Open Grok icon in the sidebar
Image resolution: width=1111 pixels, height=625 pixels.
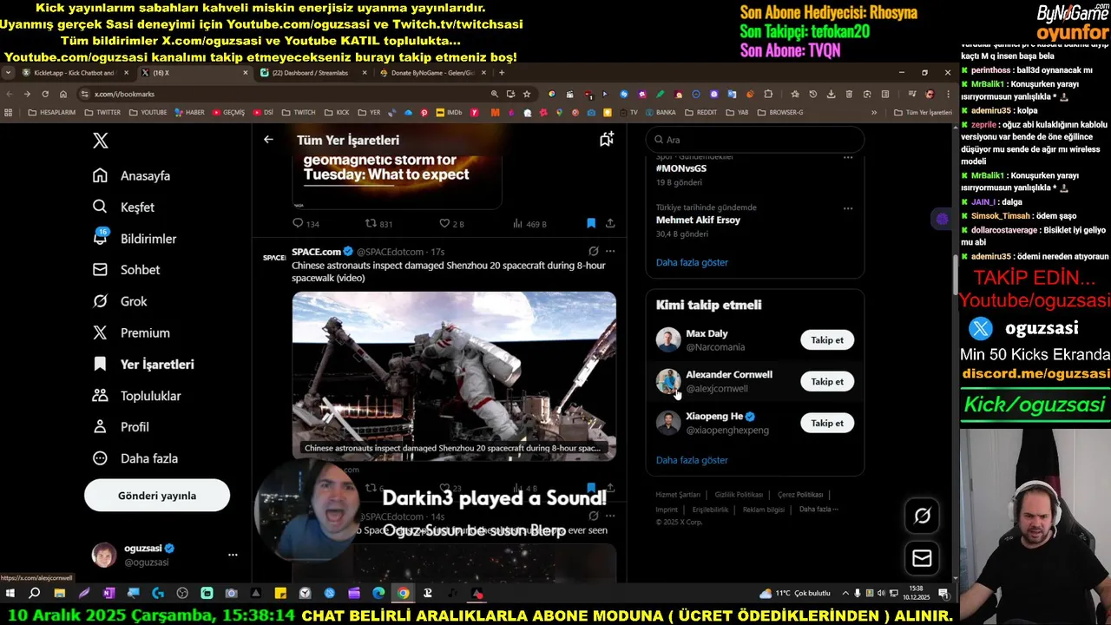101,301
